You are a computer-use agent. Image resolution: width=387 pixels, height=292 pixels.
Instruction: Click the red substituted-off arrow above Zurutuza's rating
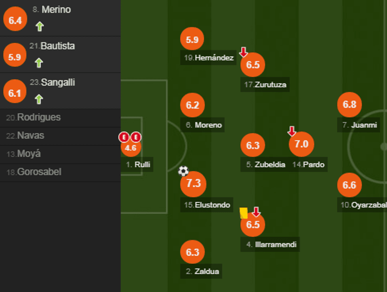(x=243, y=52)
